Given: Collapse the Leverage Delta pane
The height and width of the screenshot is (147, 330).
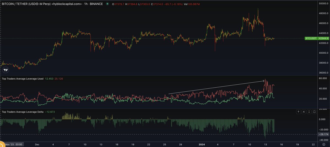Looking at the screenshot, I should 309,112.
